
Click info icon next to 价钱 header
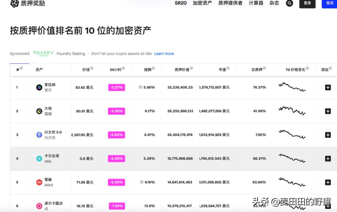92,68
